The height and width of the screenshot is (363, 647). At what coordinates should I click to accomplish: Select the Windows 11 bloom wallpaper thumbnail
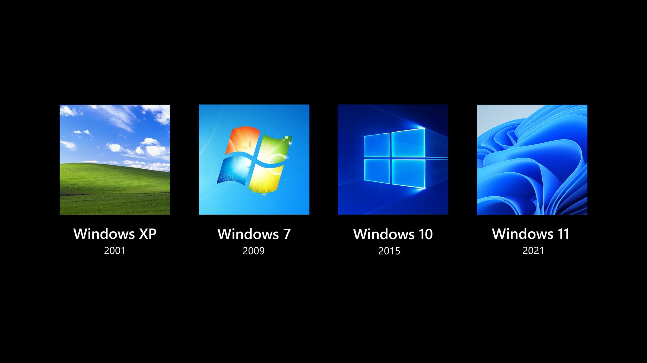tap(532, 160)
